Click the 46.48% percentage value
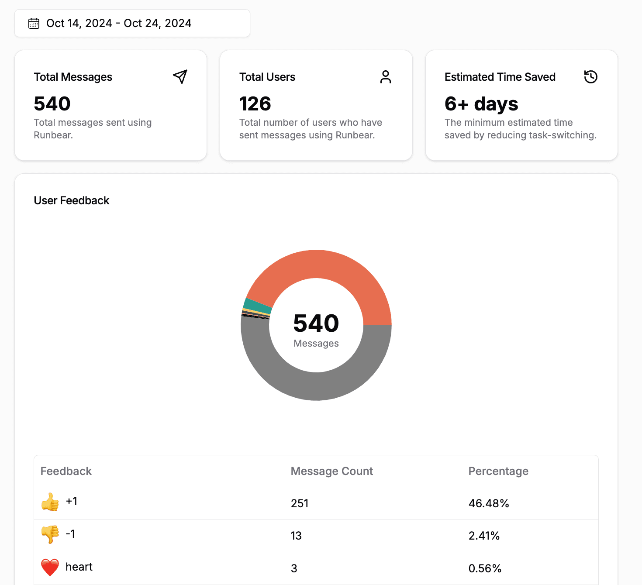This screenshot has height=585, width=642. click(489, 503)
